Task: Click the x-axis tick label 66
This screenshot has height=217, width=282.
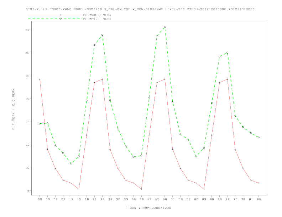Action: (212, 199)
